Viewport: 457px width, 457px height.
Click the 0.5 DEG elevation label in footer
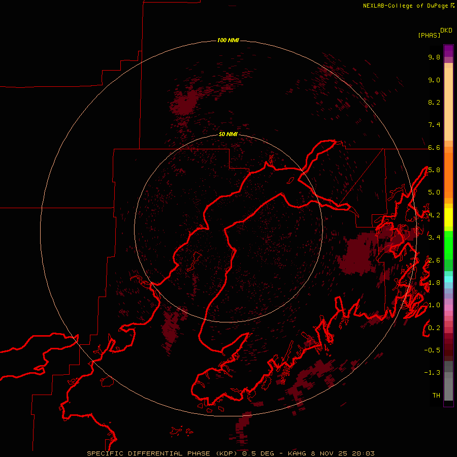[x=258, y=453]
